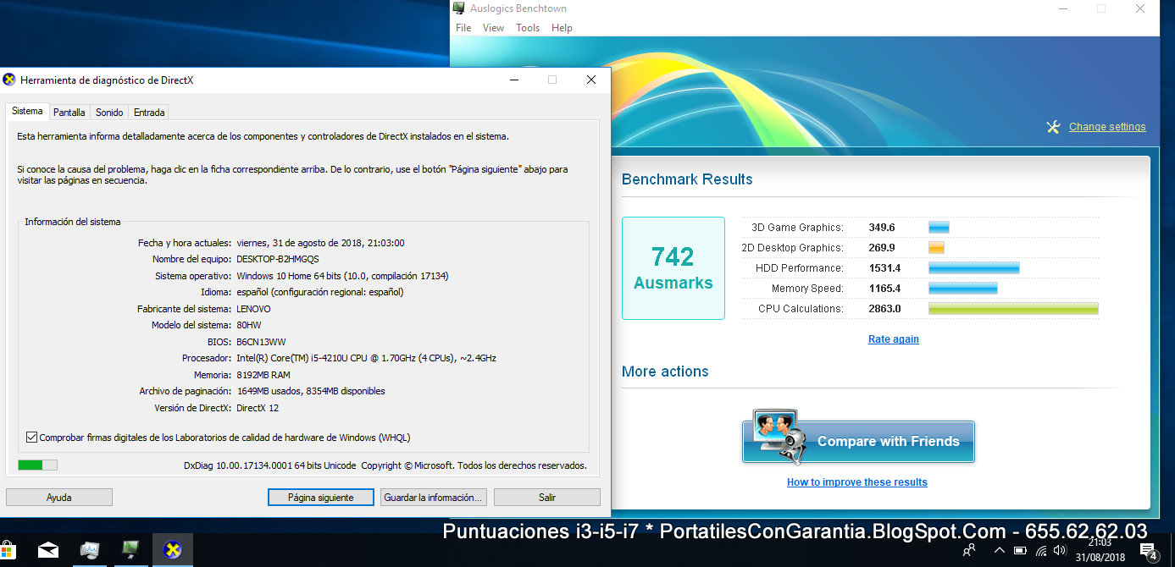Click the CPU Calculations value 2863.0
1175x567 pixels.
(884, 309)
